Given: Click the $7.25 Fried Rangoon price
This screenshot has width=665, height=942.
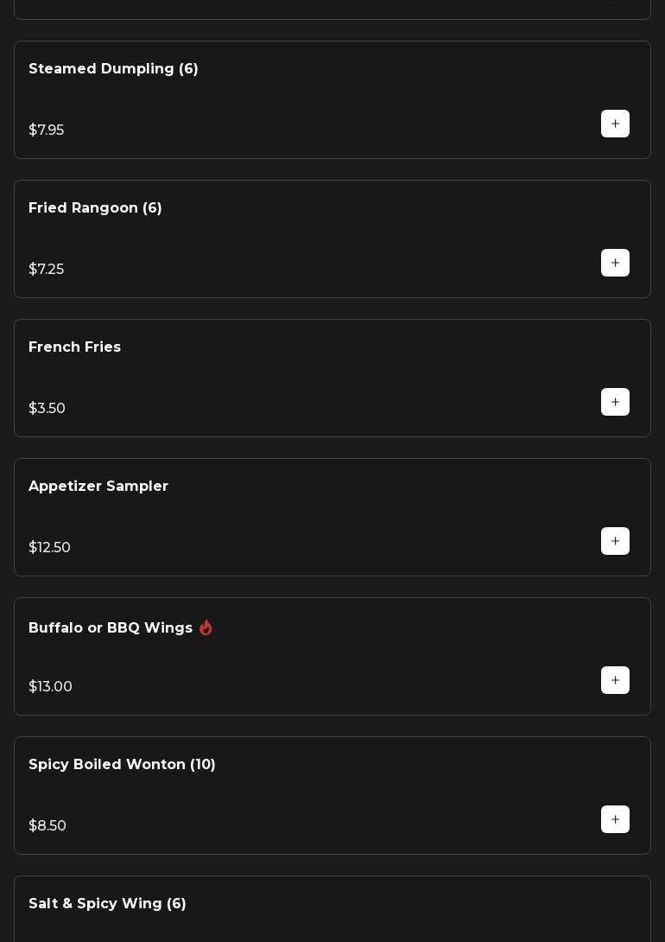Looking at the screenshot, I should pyautogui.click(x=46, y=270).
